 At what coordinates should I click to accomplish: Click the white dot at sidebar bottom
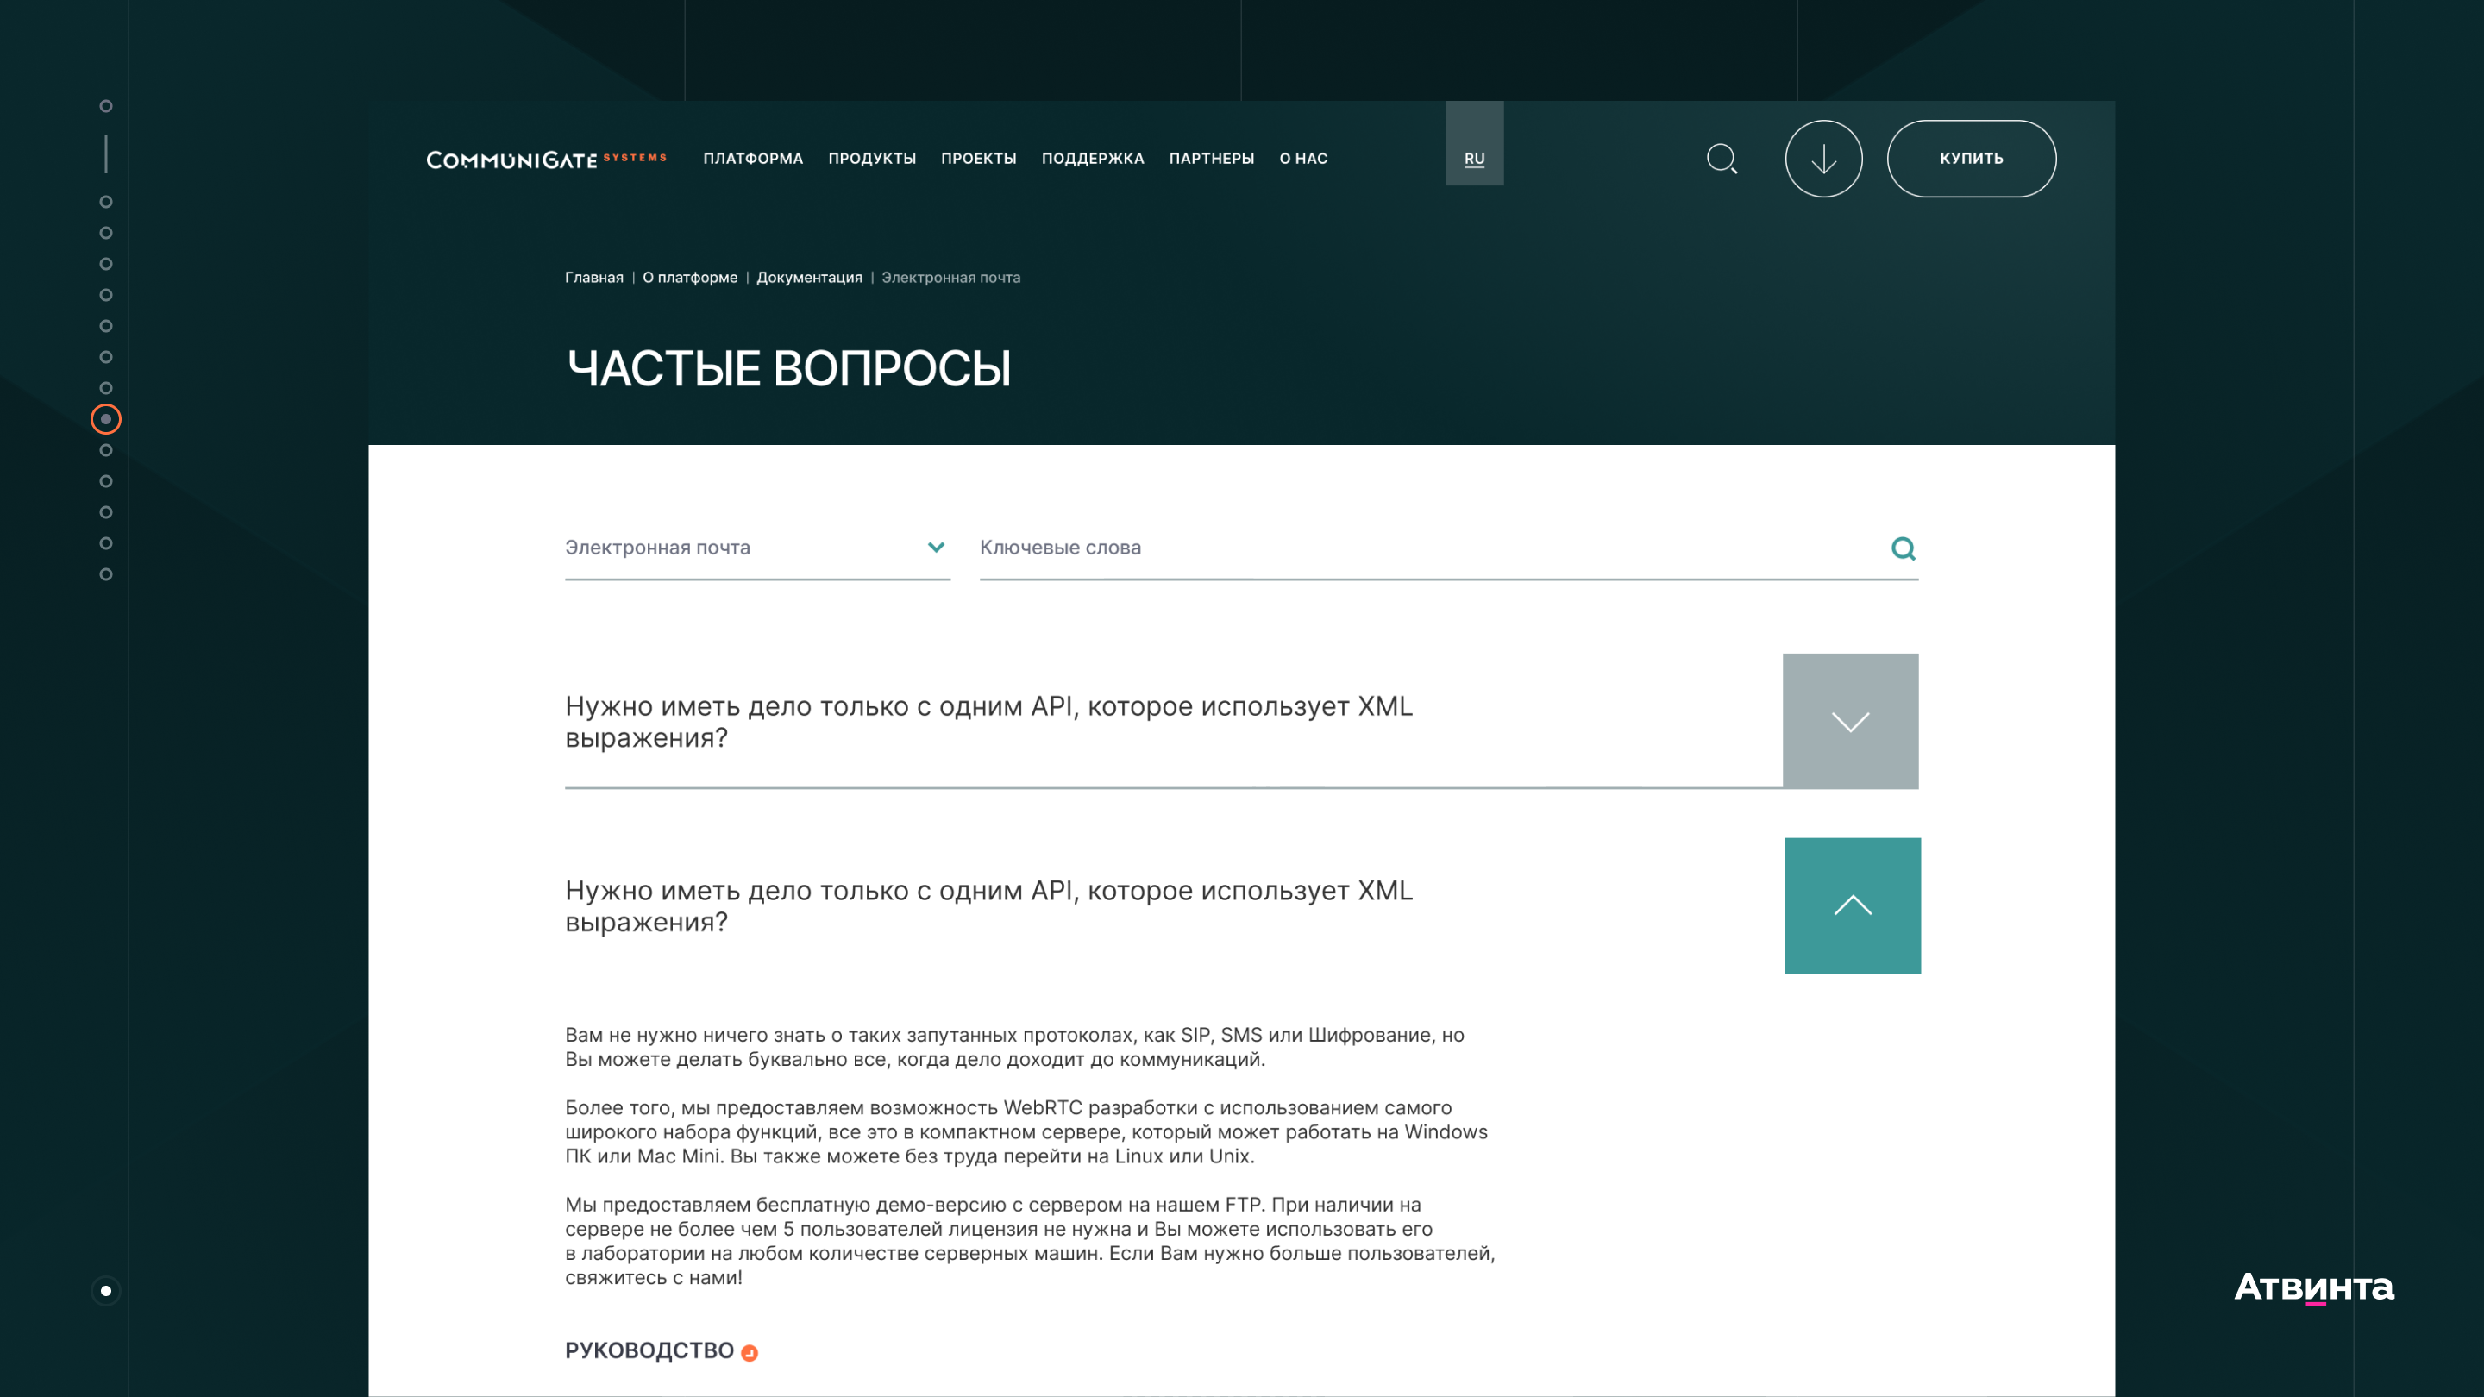pos(106,1290)
